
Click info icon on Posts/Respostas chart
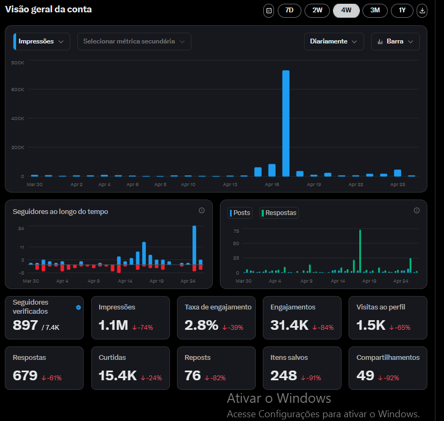coord(417,210)
